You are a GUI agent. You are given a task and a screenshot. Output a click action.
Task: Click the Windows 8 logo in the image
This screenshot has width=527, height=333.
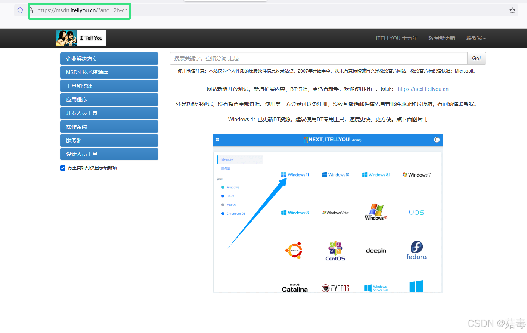point(295,213)
